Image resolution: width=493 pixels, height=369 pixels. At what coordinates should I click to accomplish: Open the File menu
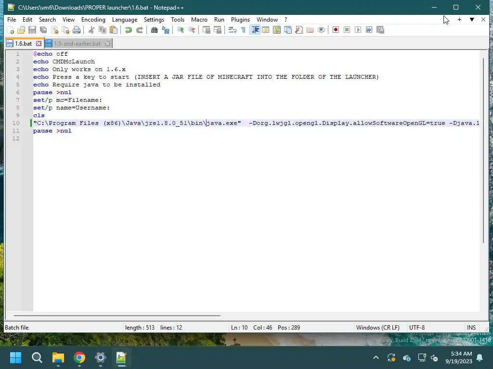[12, 19]
